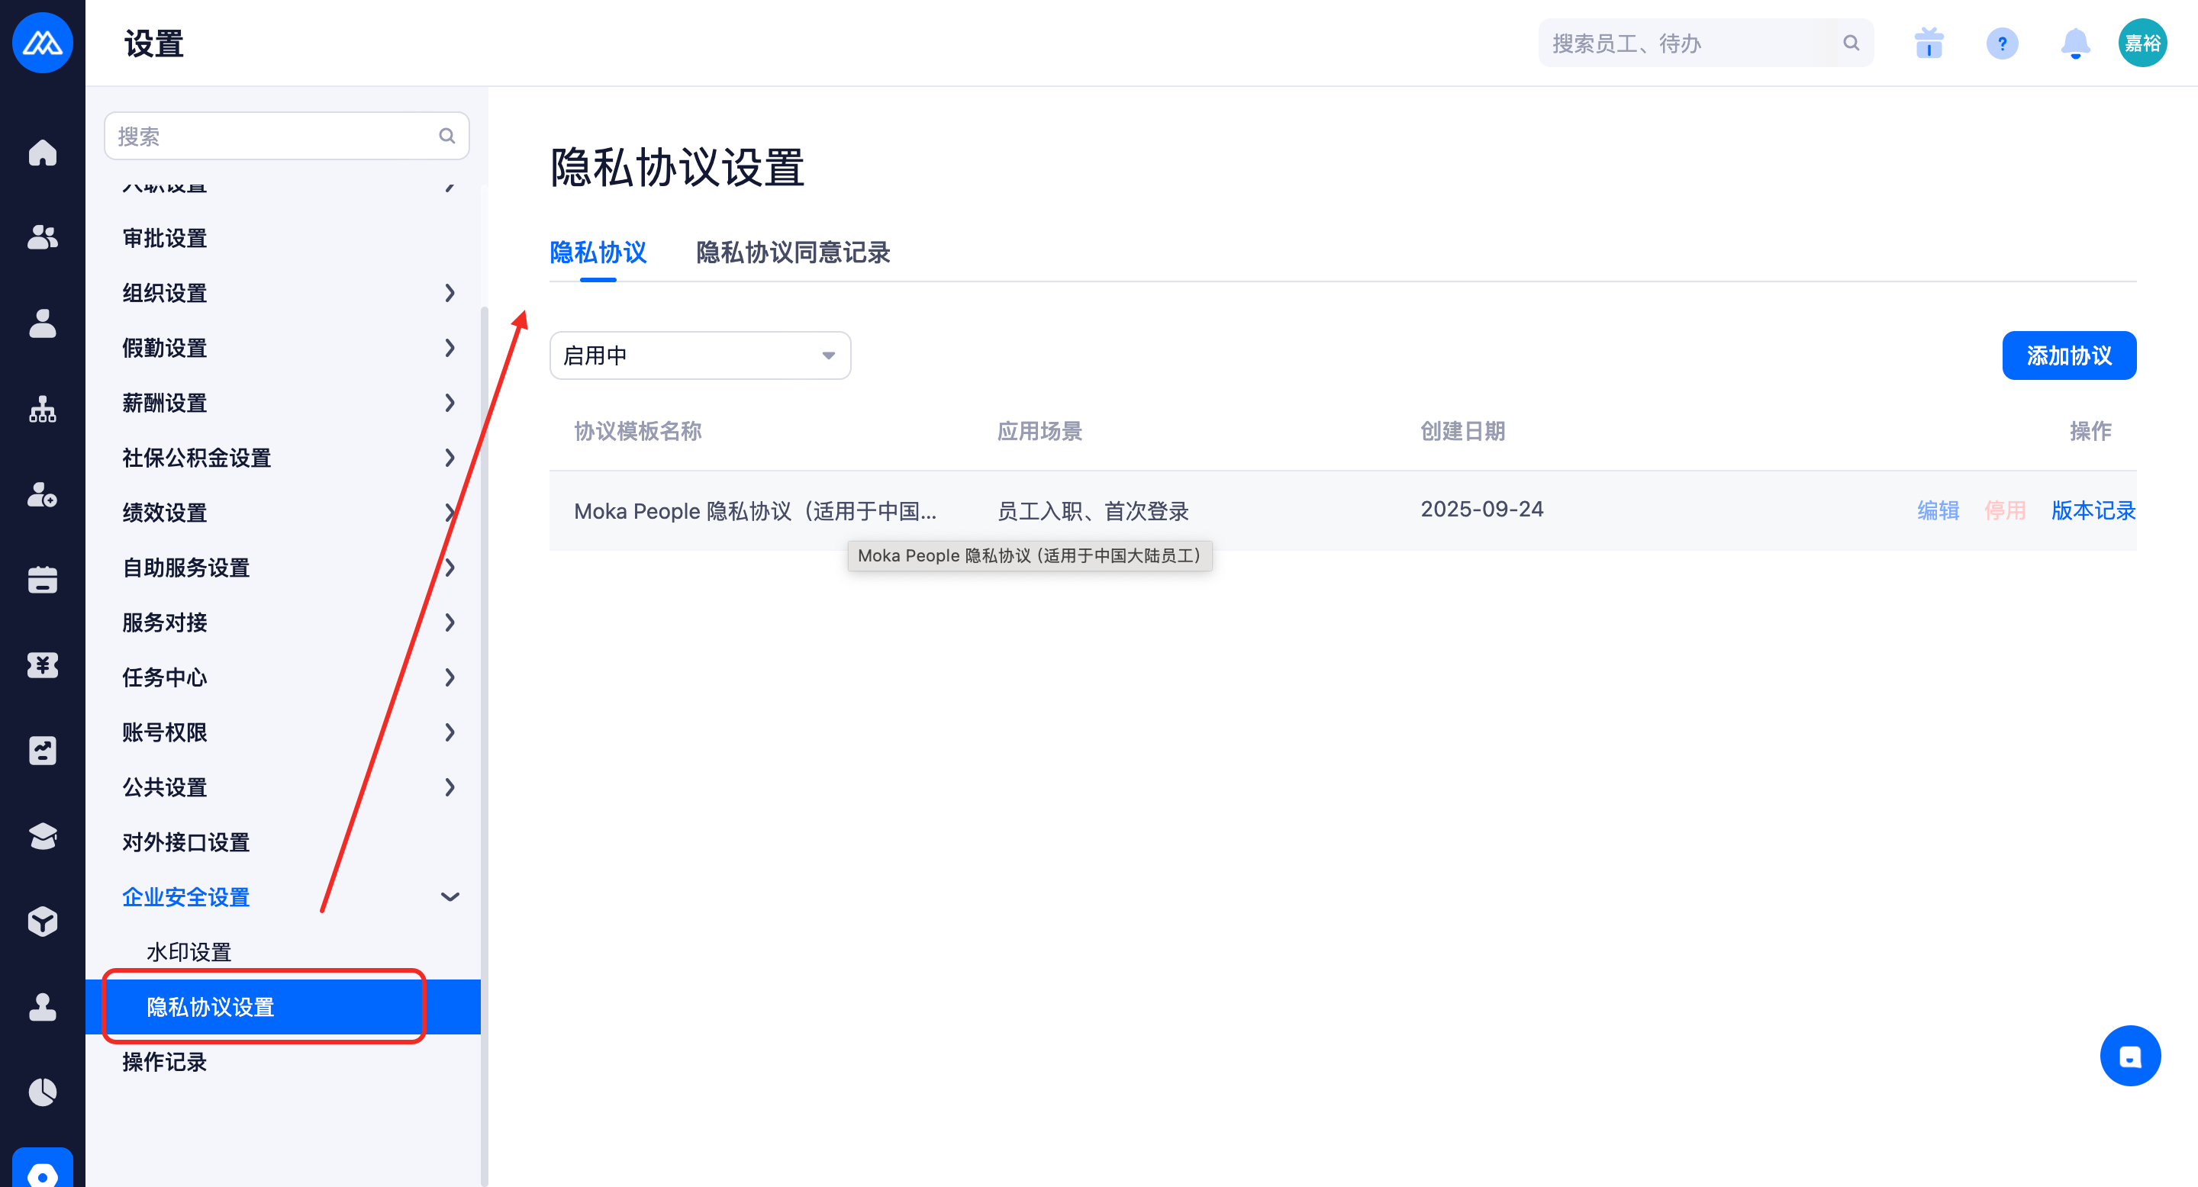Open the notification bell
Screen dimensions: 2198x1187
pyautogui.click(x=2075, y=43)
